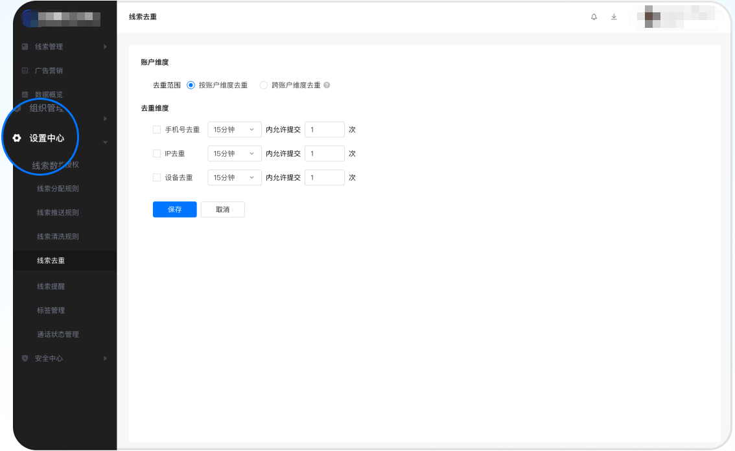Click the 取消 button
The width and height of the screenshot is (735, 451).
[222, 209]
